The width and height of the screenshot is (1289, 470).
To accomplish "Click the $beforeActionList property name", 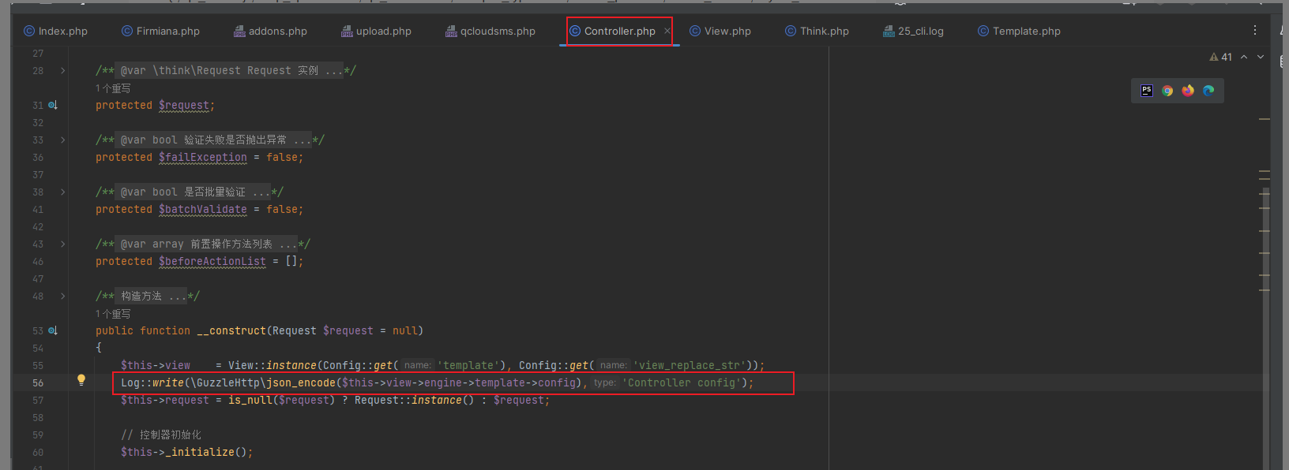I will coord(212,262).
